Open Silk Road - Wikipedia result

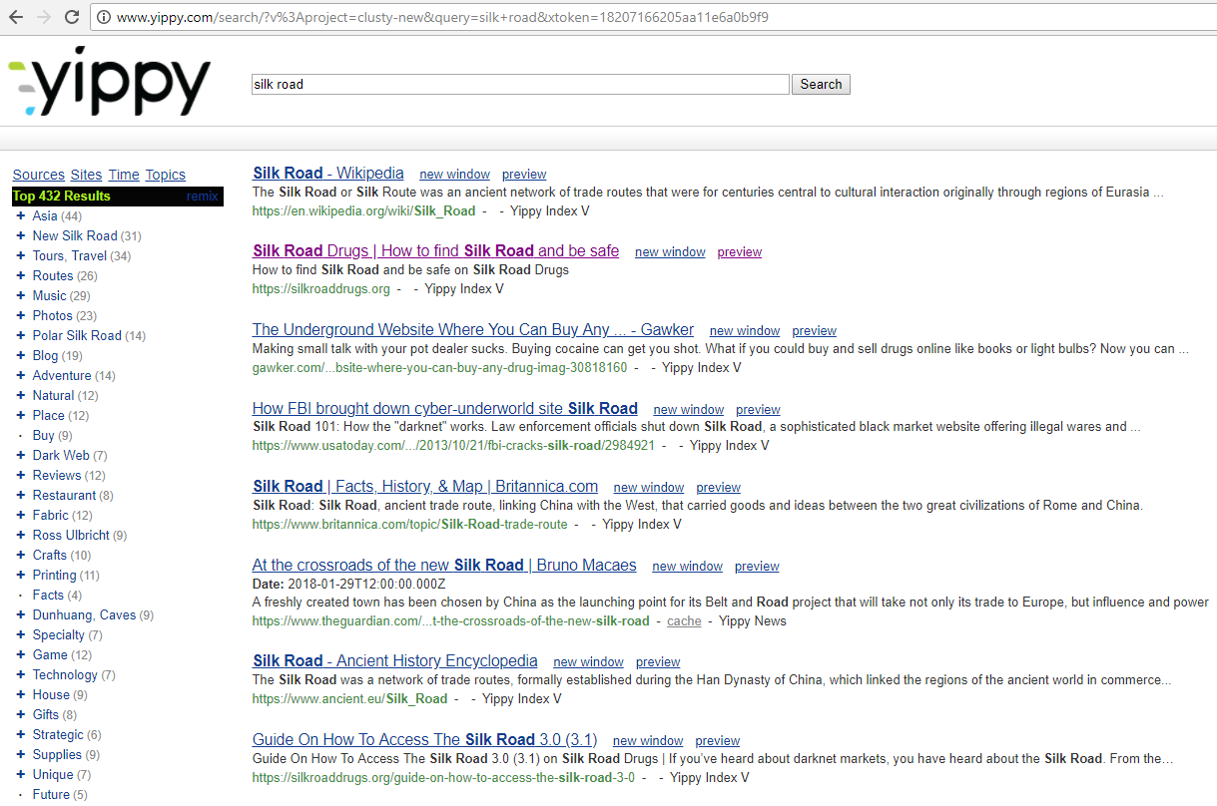[328, 173]
